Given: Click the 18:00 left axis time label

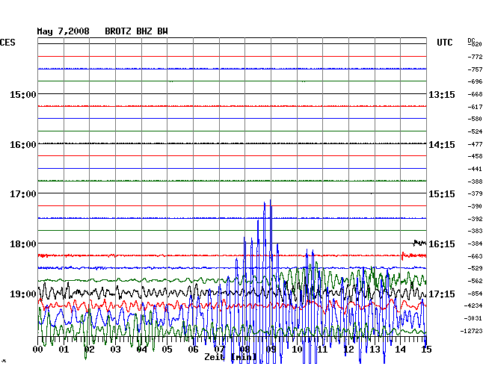Looking at the screenshot, I should 22,244.
